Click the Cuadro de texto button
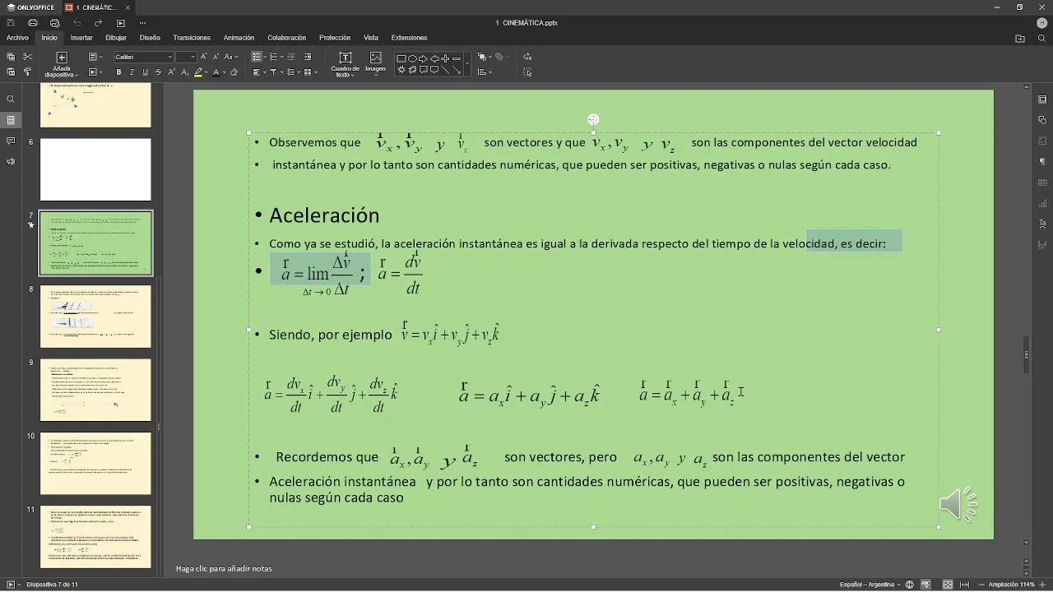Viewport: 1053px width, 592px height. pyautogui.click(x=345, y=63)
